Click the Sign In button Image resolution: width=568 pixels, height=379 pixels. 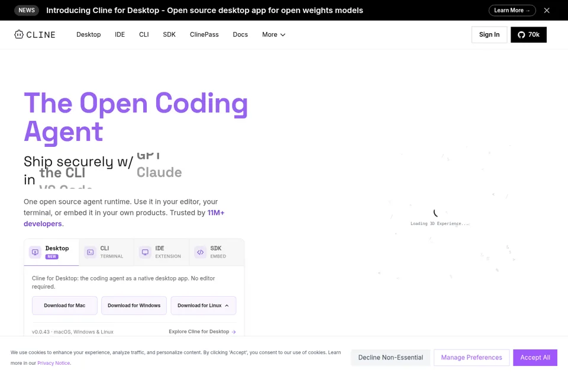tap(489, 34)
